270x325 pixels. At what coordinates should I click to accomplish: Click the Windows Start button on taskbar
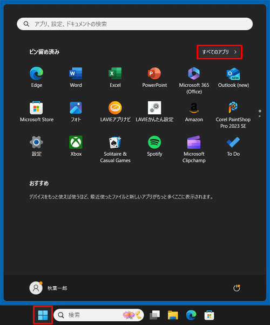(x=43, y=315)
